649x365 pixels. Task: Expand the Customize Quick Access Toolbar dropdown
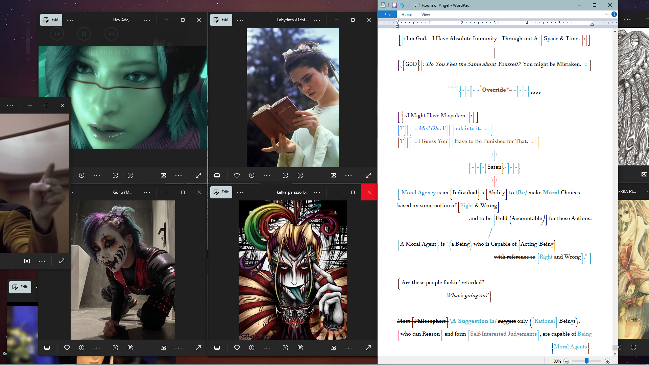pos(415,5)
